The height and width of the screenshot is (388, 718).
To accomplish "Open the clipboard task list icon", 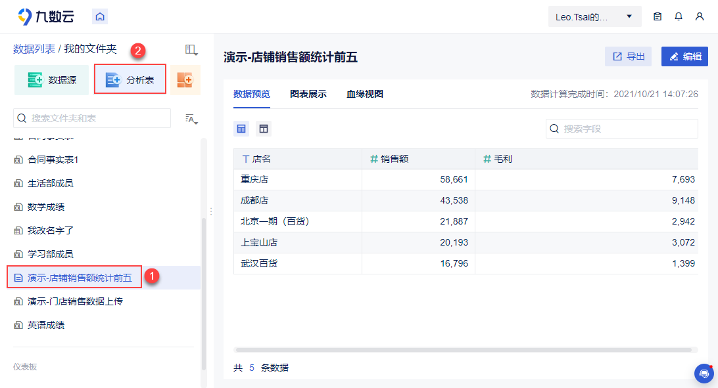I will (658, 17).
